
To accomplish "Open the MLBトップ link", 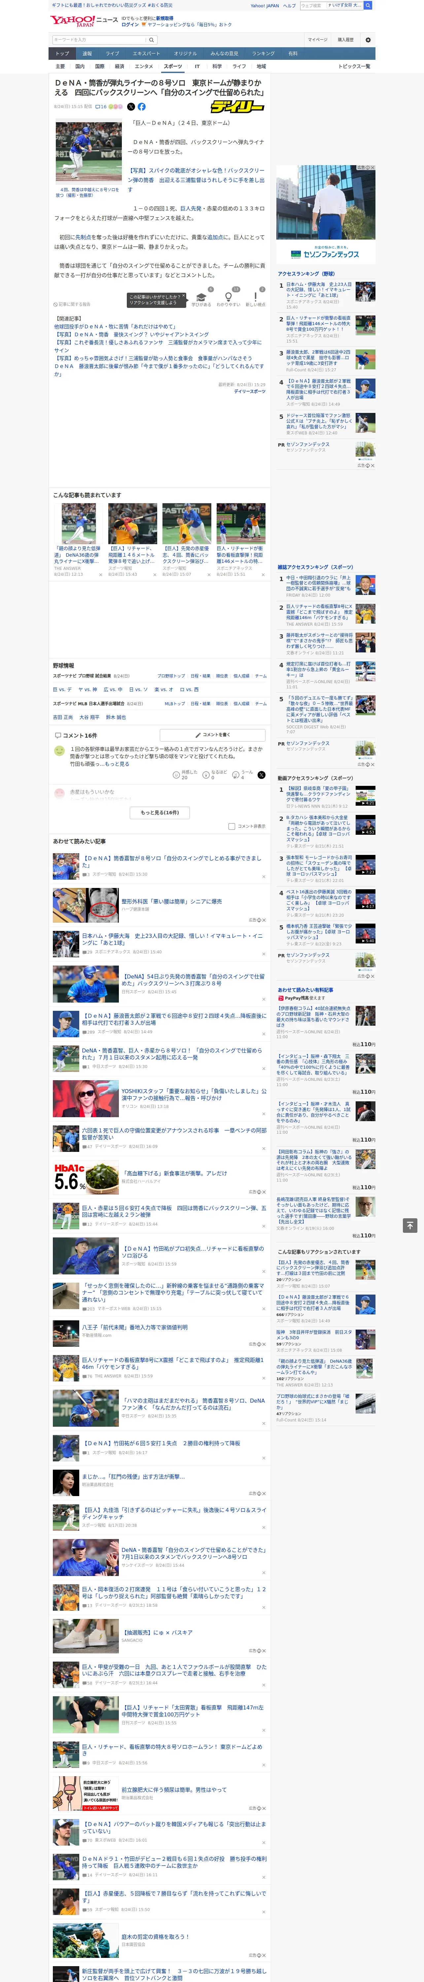I will pos(175,703).
